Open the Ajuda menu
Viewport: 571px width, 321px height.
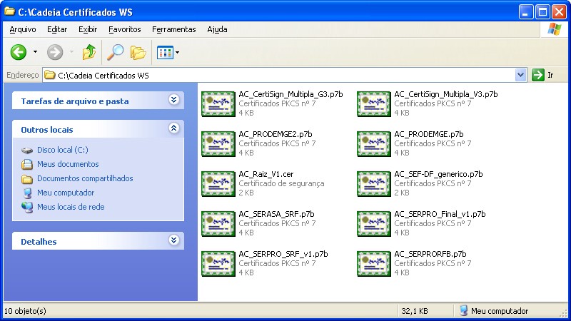tap(217, 29)
